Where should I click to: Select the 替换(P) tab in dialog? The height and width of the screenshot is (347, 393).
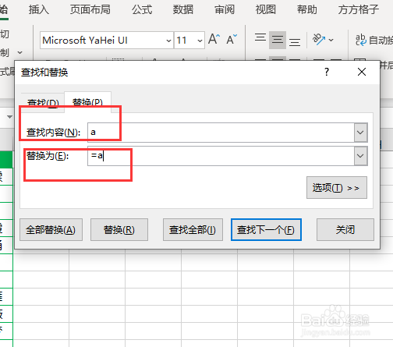87,102
